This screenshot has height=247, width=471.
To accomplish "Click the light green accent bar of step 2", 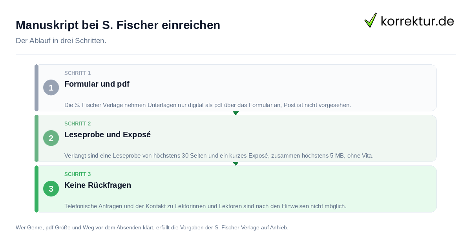I will tap(37, 138).
